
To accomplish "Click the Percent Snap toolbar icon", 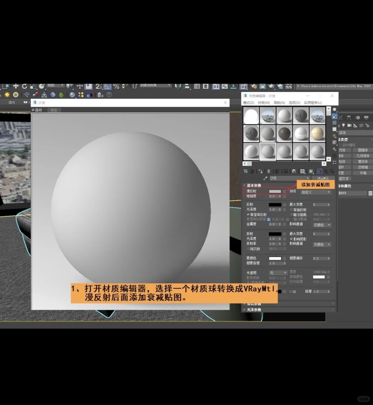I will pyautogui.click(x=116, y=86).
